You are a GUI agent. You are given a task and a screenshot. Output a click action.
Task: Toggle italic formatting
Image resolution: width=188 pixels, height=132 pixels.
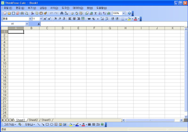coord(60,19)
